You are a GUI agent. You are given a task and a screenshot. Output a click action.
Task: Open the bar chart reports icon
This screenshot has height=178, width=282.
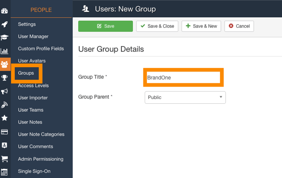pyautogui.click(x=5, y=51)
